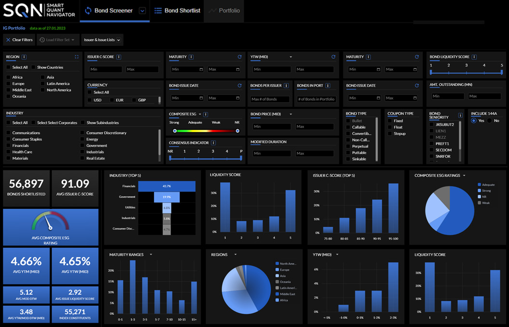
Task: Click the Amt. Outstanding Min input field
Action: tap(447, 96)
